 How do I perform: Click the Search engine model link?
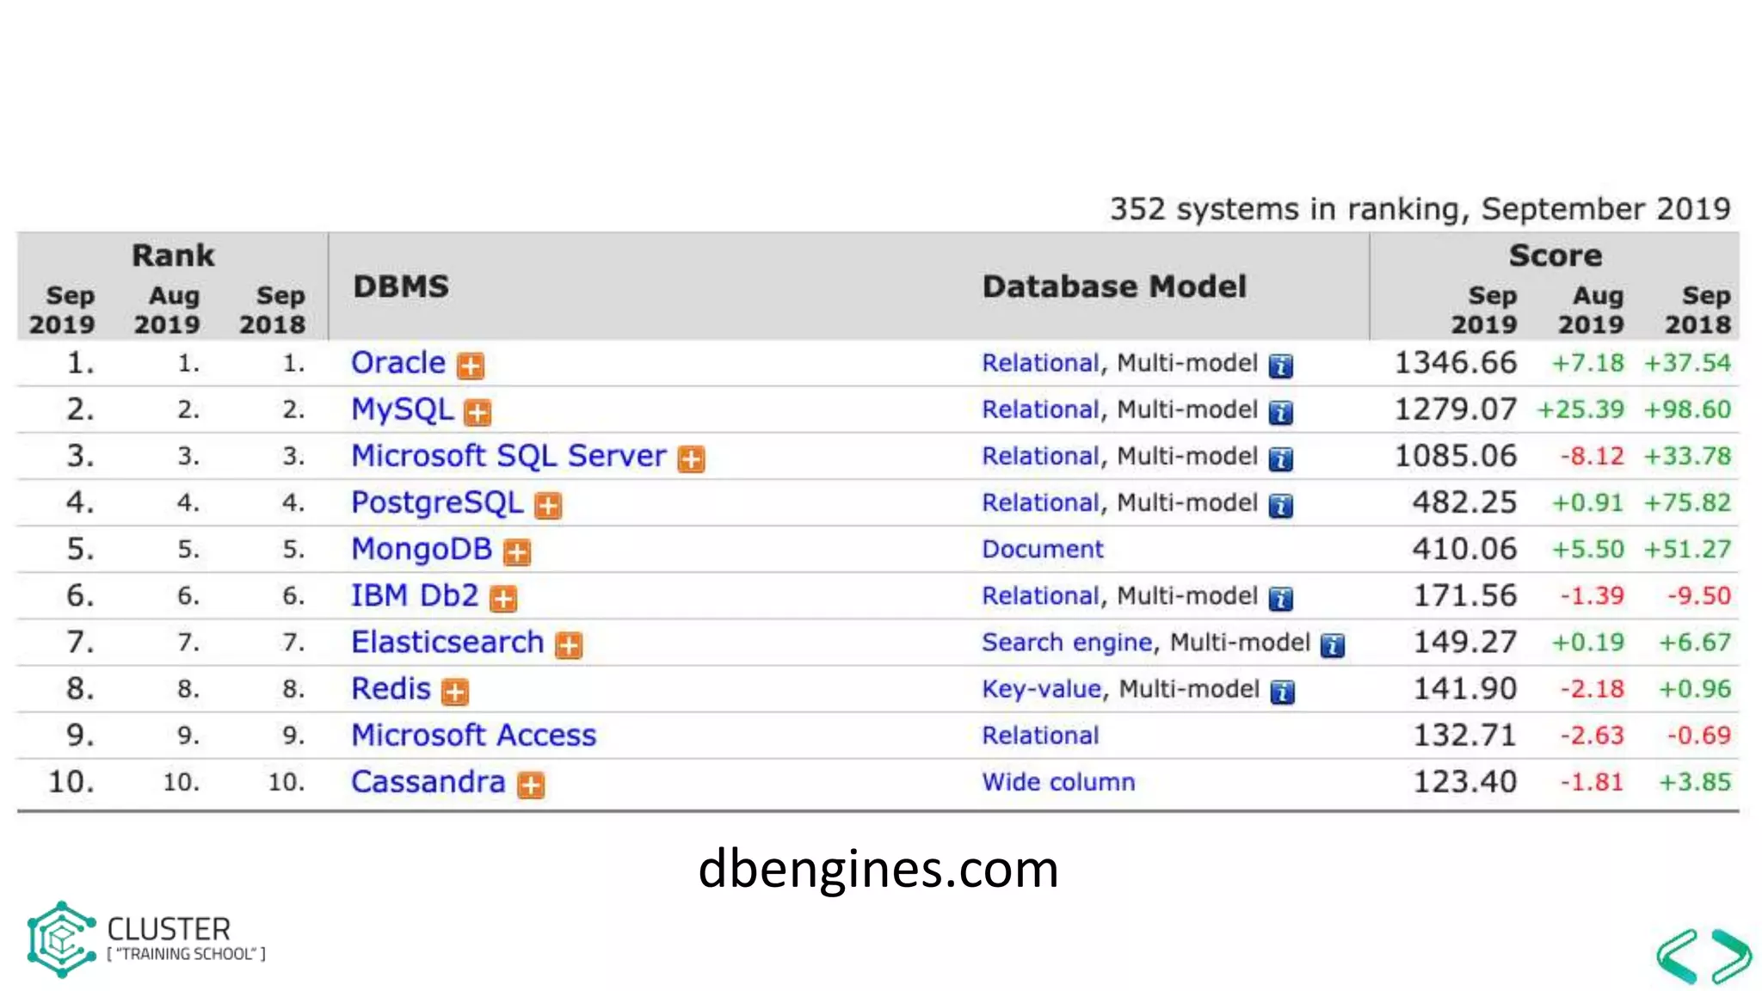click(x=1067, y=643)
